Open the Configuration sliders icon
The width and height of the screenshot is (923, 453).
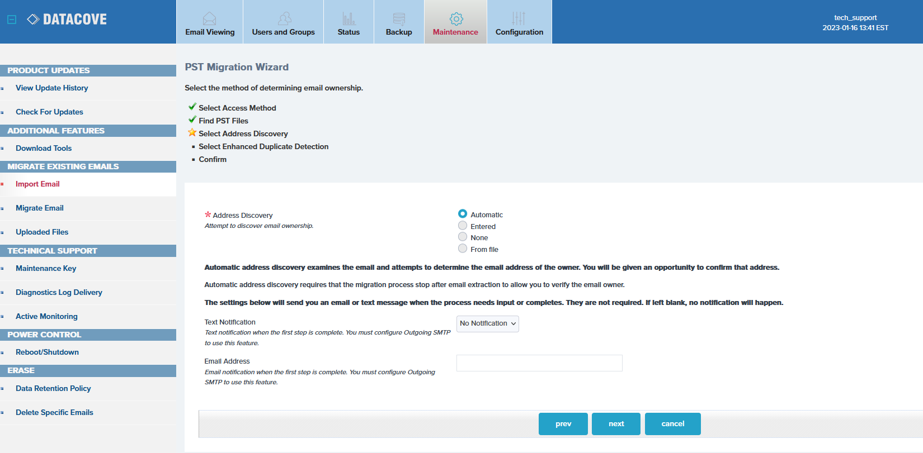(x=519, y=18)
